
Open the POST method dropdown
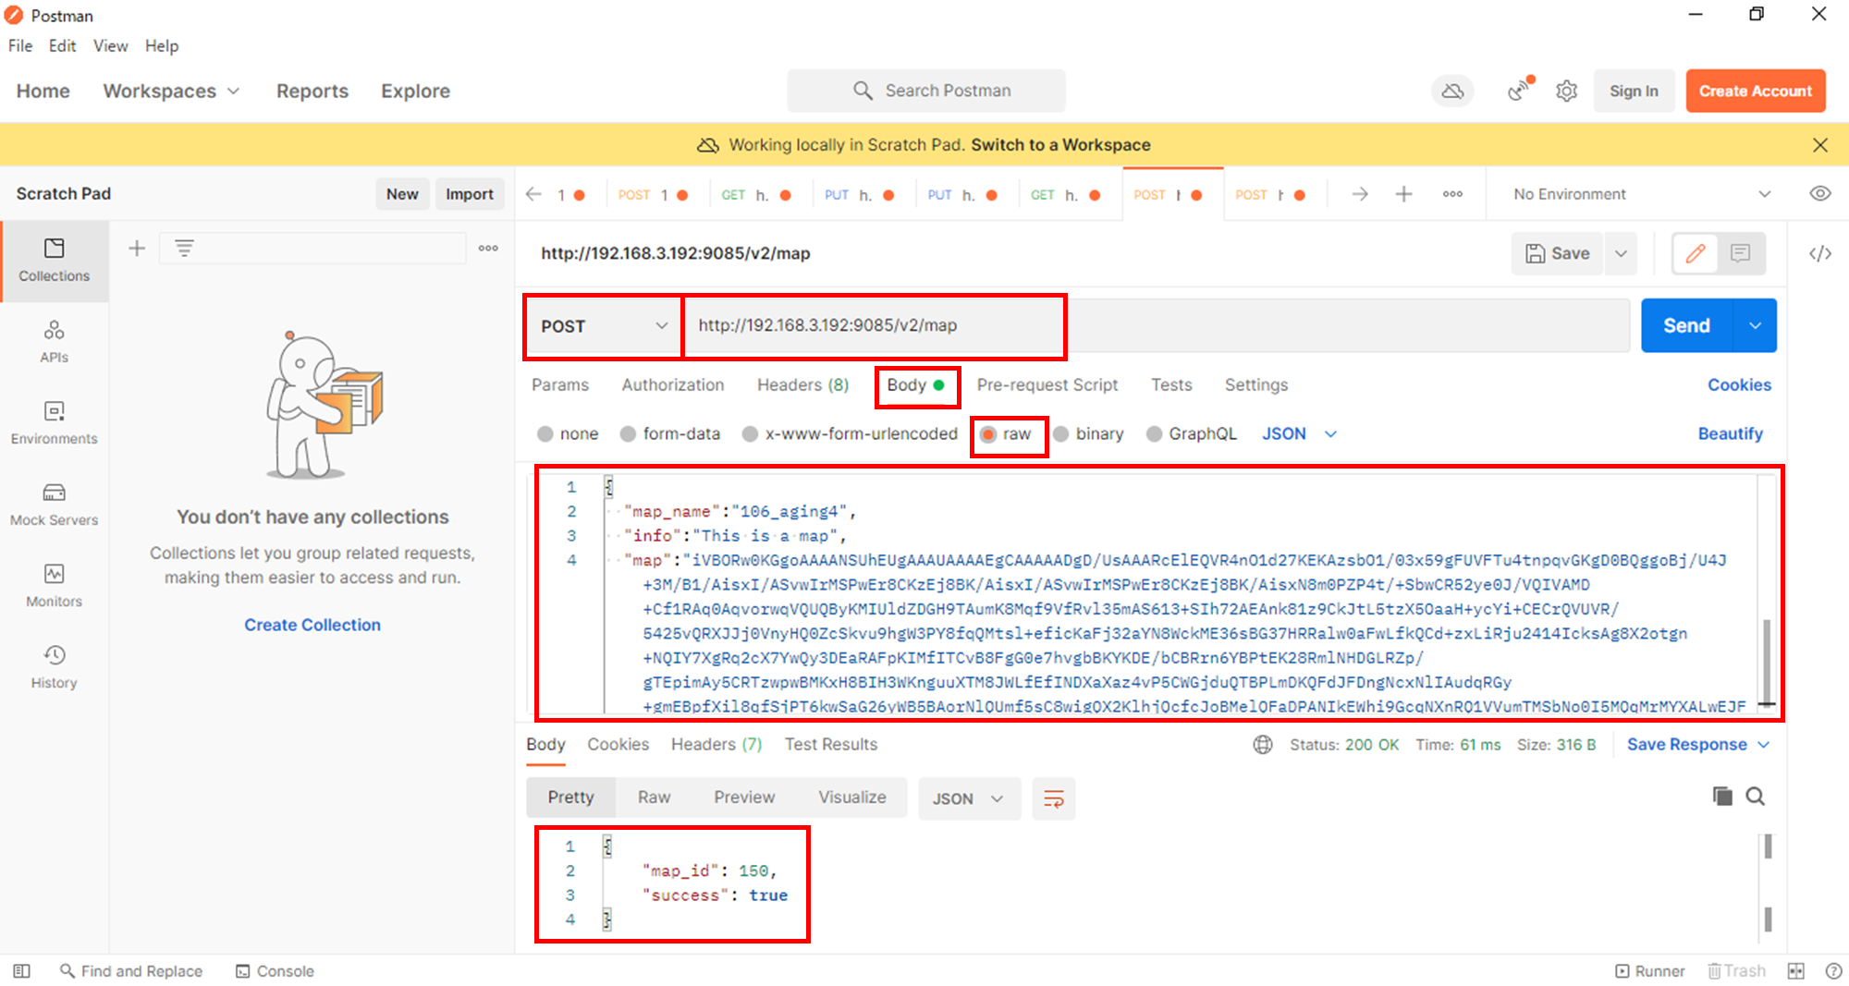[603, 326]
